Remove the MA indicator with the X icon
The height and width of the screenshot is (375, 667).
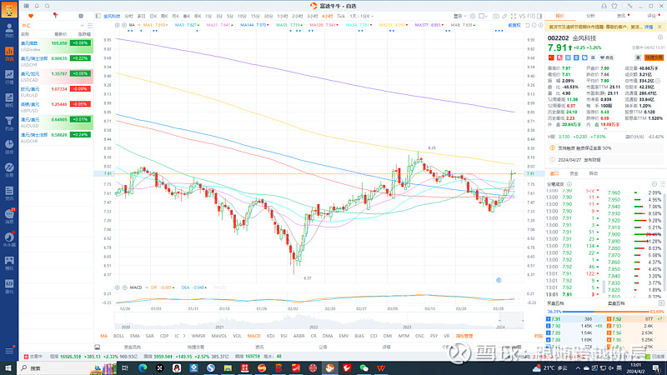[x=123, y=25]
